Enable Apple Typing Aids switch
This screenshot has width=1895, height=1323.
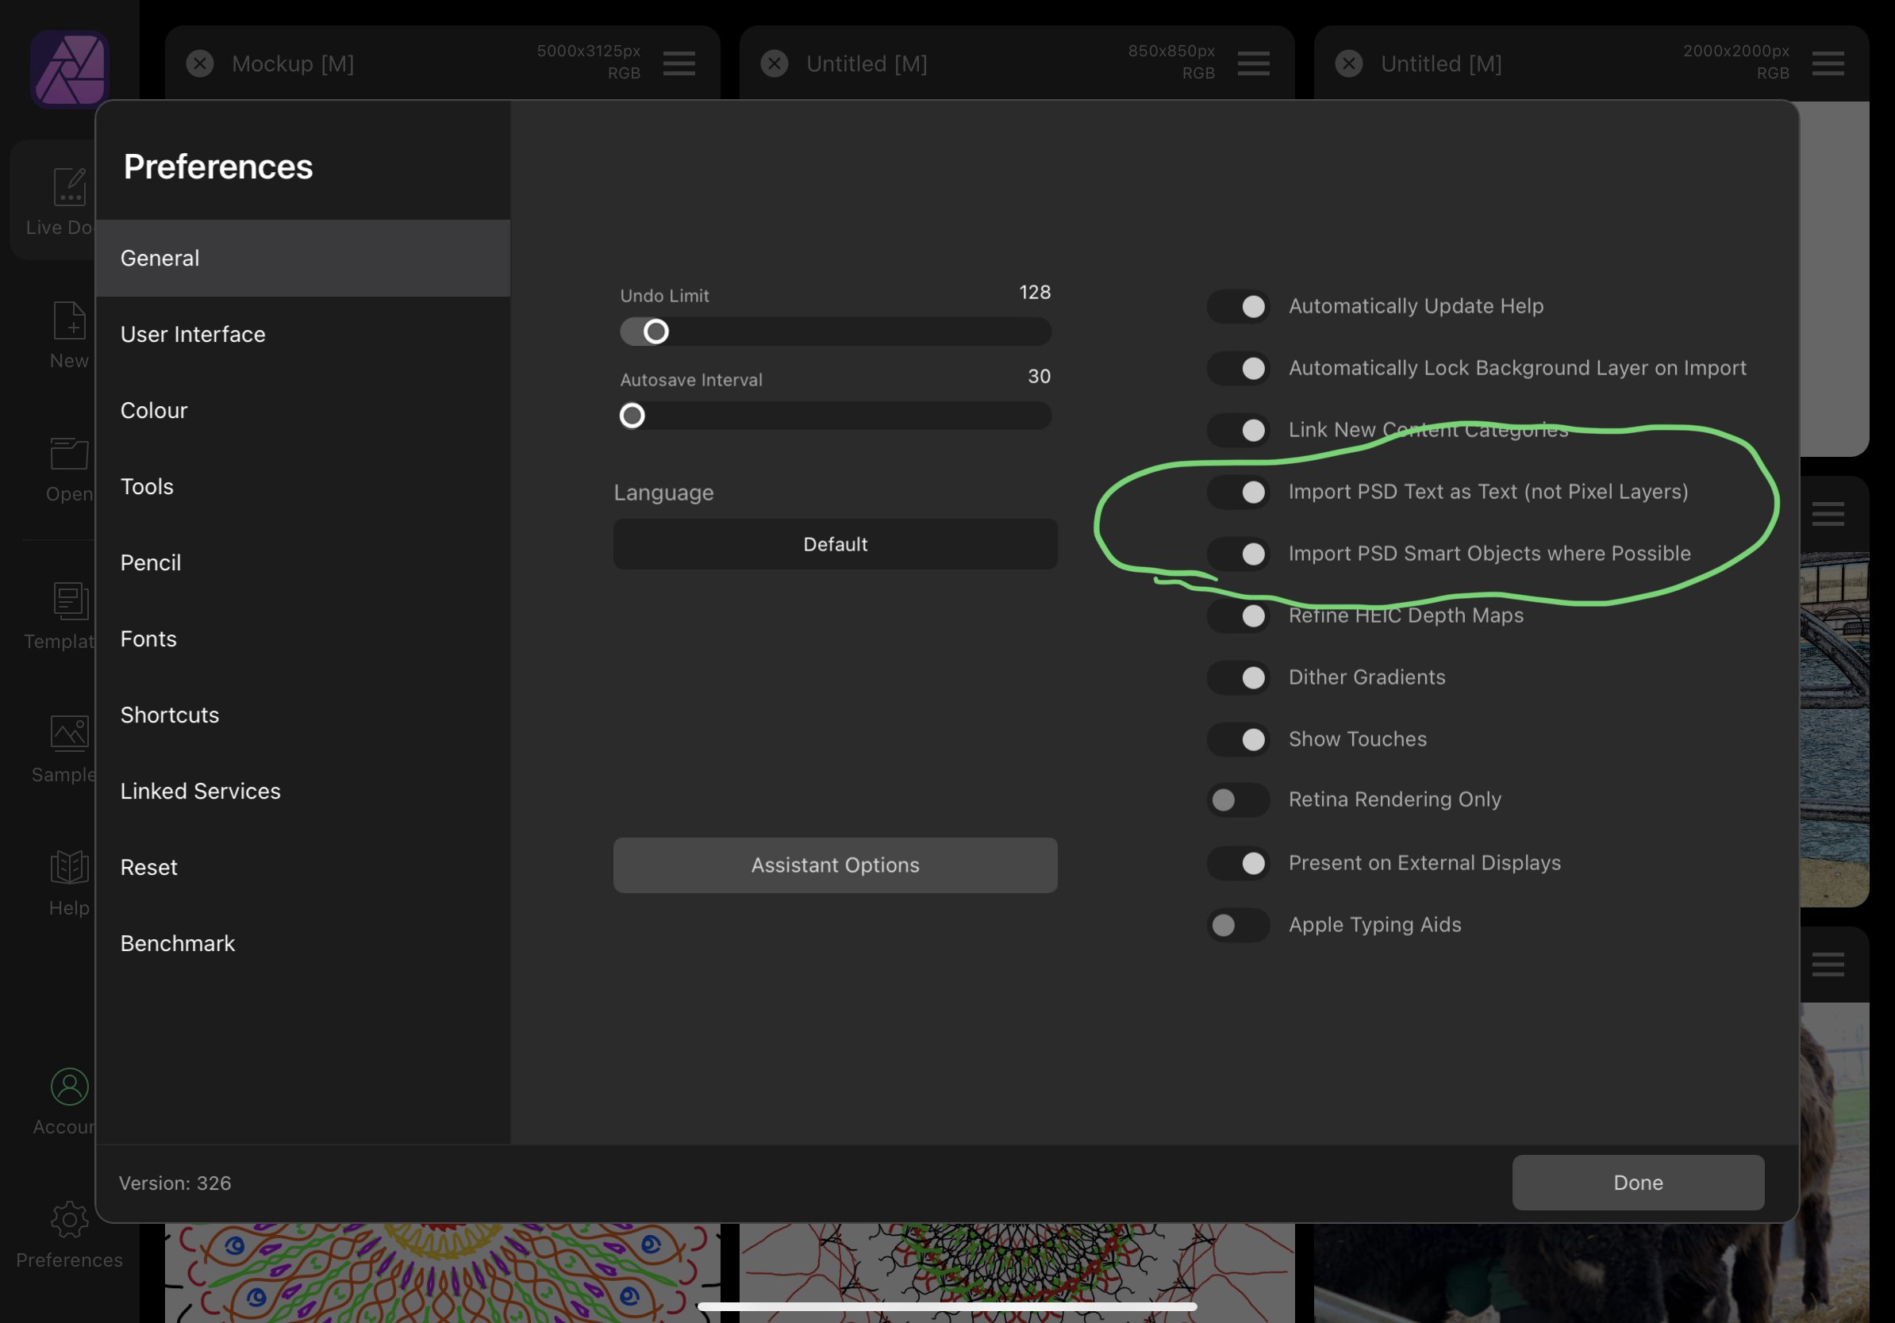point(1238,926)
